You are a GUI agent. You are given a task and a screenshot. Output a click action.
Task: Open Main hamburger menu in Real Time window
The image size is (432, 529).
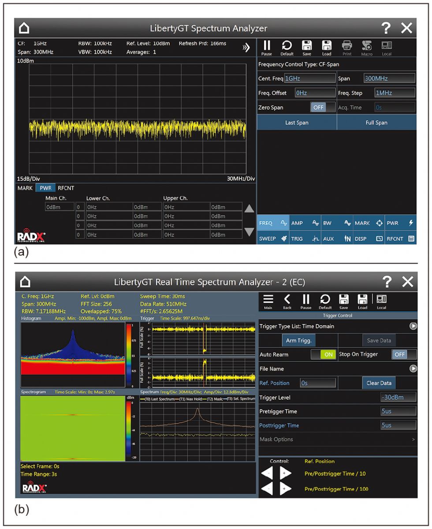coord(268,302)
